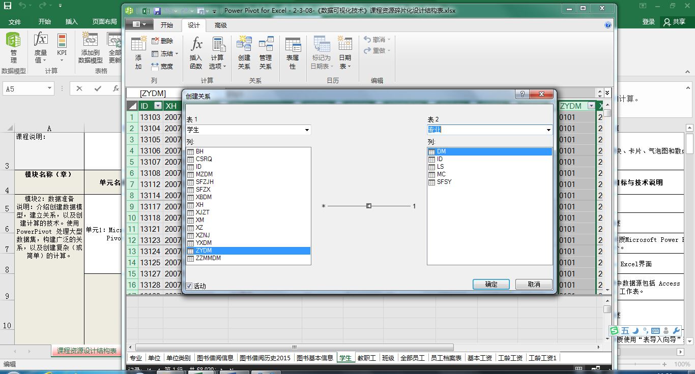The width and height of the screenshot is (695, 374).
Task: Click the wrench icon in input method bar
Action: (676, 330)
